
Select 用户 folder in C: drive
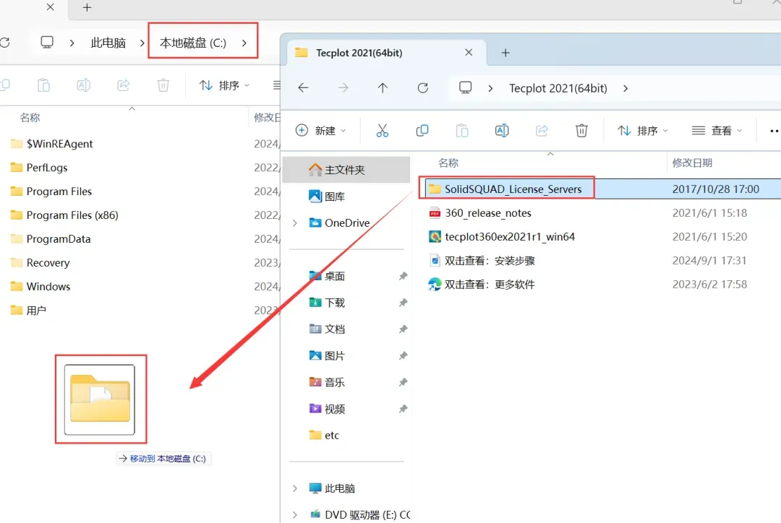pos(28,311)
